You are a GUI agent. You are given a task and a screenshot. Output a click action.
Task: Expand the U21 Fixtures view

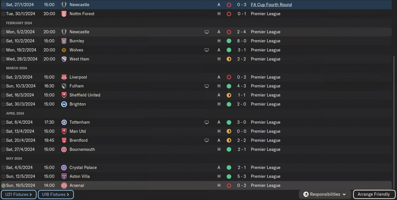[x=19, y=194]
